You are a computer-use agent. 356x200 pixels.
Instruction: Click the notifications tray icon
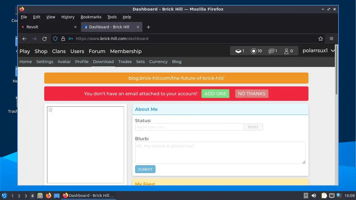(339, 196)
